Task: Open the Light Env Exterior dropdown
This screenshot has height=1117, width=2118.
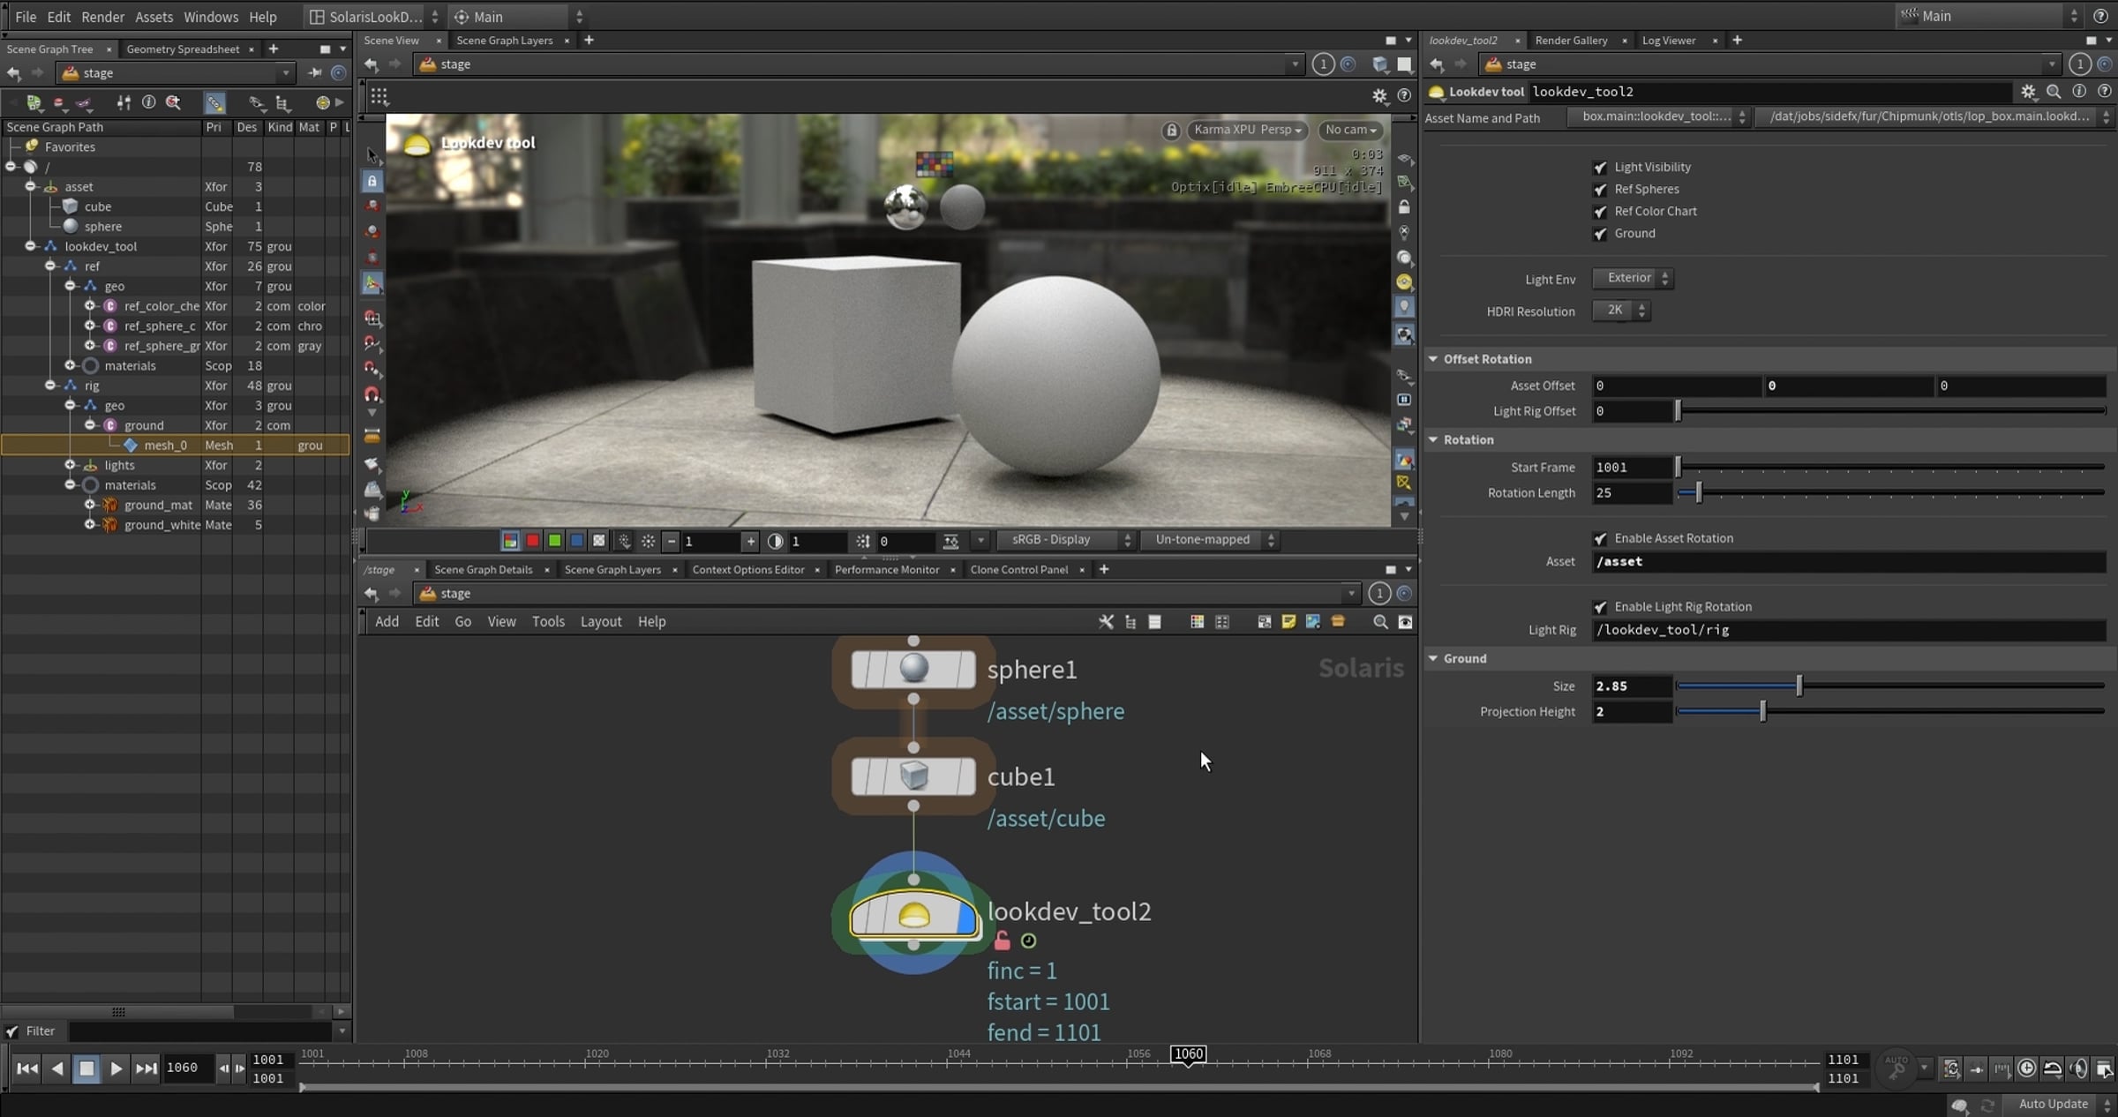Action: [x=1633, y=279]
